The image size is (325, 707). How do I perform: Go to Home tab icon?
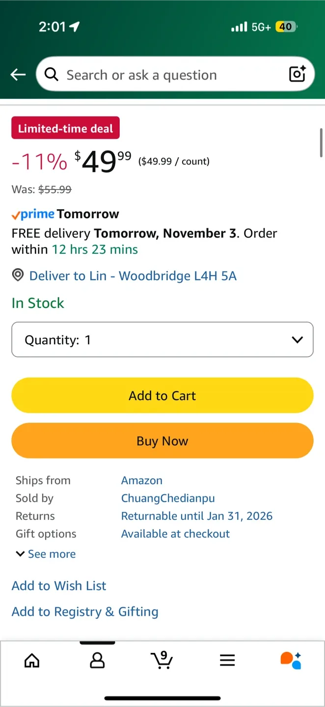(x=32, y=660)
